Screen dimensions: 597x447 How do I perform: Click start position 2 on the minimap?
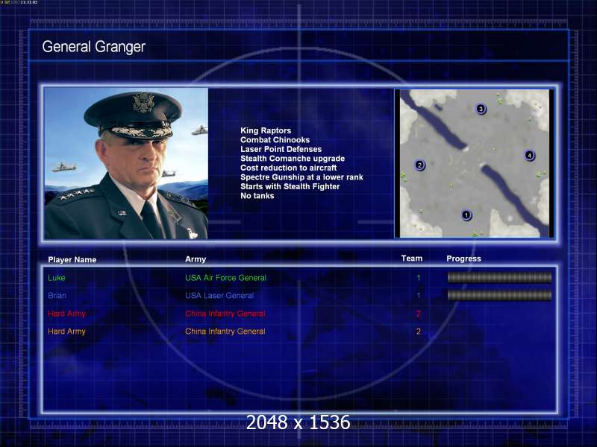point(419,165)
